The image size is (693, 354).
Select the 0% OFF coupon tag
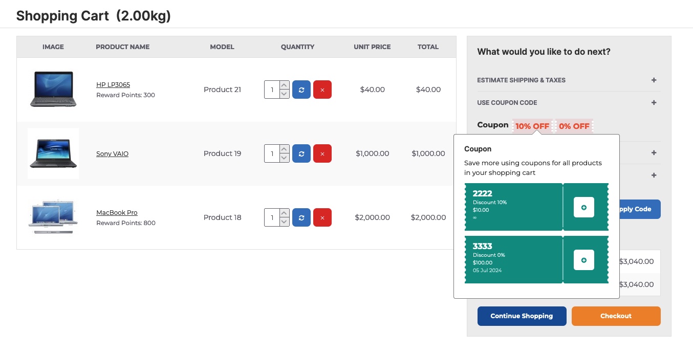[574, 126]
